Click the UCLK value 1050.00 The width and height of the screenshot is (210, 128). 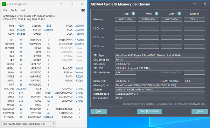click(x=79, y=34)
